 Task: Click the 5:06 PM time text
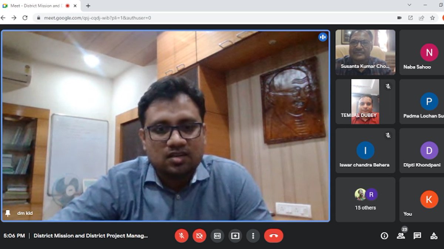[14, 236]
